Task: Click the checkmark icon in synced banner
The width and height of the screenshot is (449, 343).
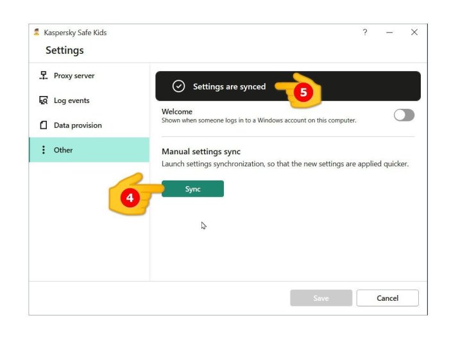Action: tap(178, 86)
